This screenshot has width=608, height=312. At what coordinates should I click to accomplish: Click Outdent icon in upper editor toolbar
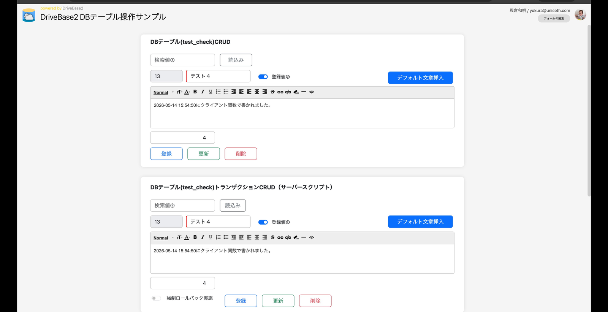click(234, 92)
